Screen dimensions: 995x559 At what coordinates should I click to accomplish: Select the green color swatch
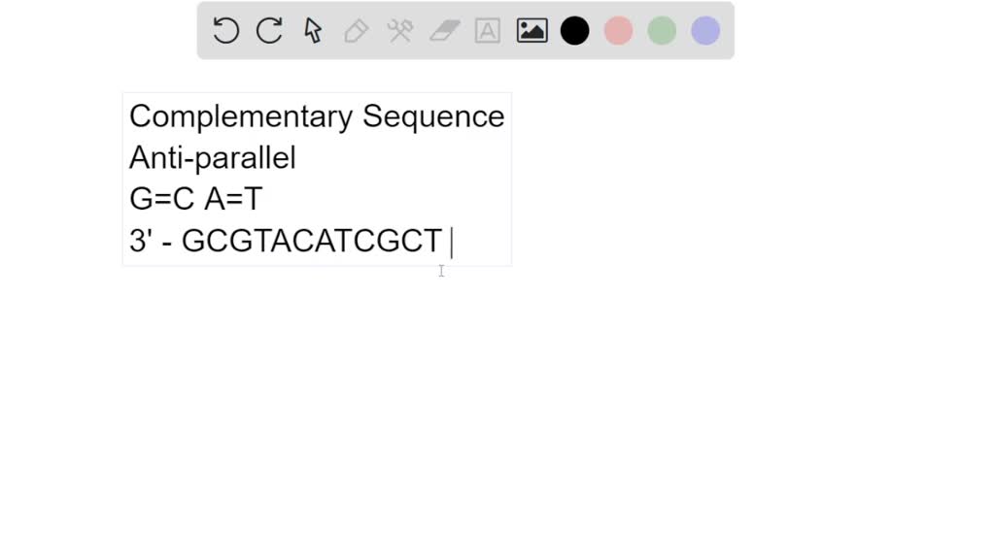point(661,30)
